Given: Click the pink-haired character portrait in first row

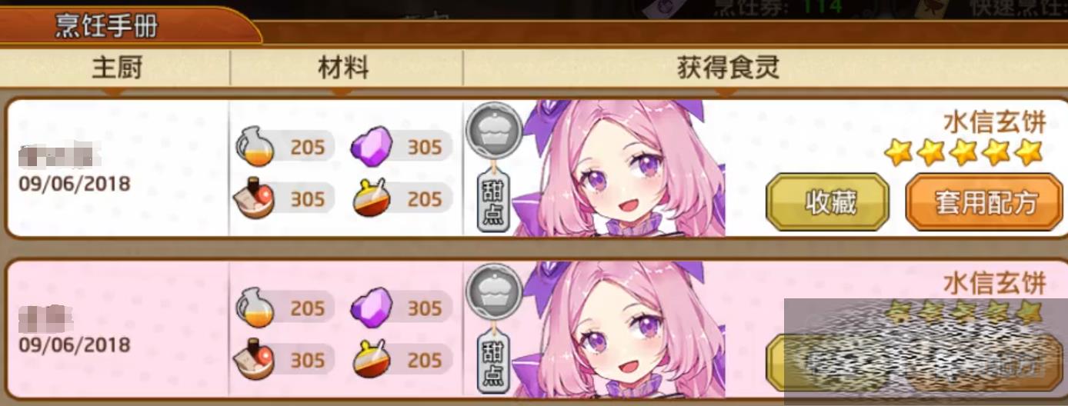Looking at the screenshot, I should click(x=619, y=168).
